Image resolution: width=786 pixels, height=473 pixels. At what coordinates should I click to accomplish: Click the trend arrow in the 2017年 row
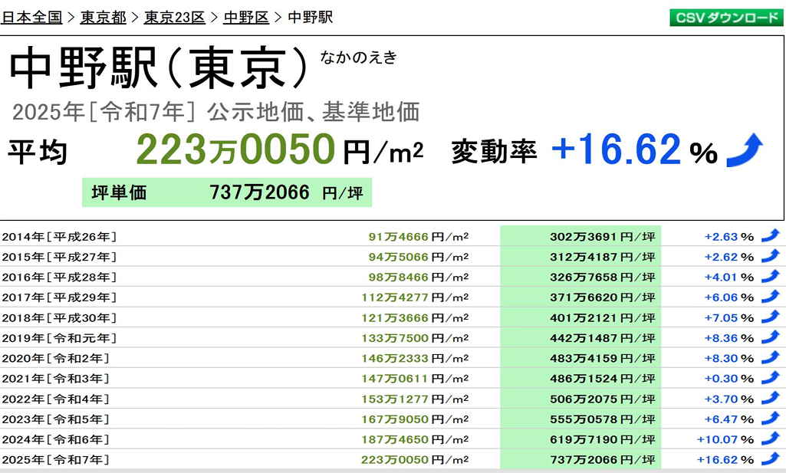(771, 297)
